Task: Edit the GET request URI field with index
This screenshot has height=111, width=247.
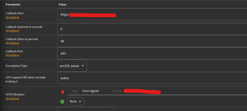Action: [x=152, y=78]
